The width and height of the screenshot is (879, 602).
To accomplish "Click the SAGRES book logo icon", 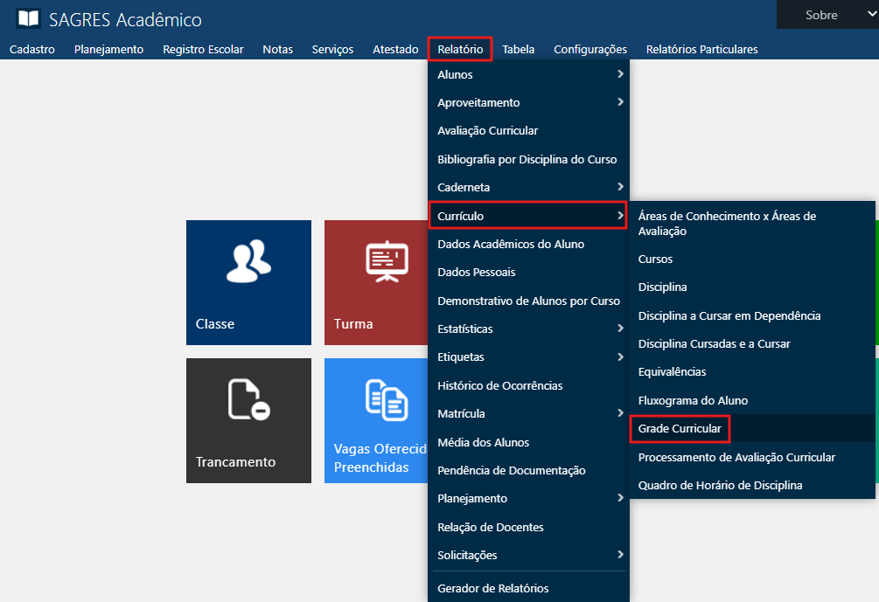I will [x=29, y=18].
